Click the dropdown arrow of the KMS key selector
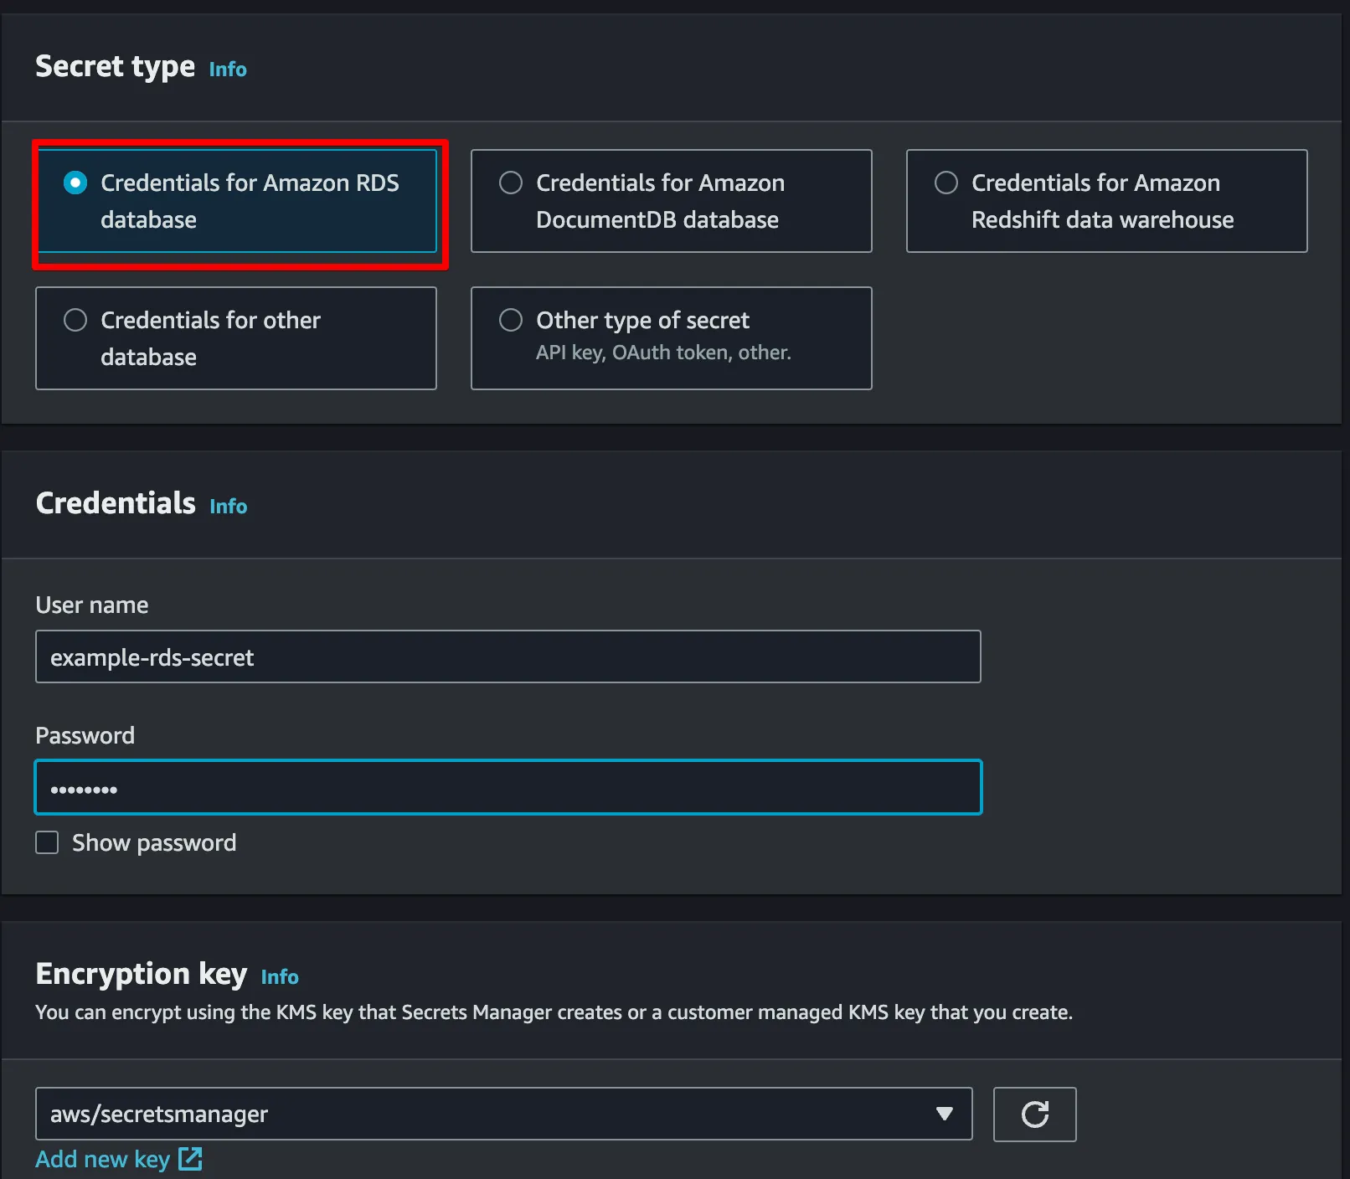1350x1179 pixels. (945, 1114)
